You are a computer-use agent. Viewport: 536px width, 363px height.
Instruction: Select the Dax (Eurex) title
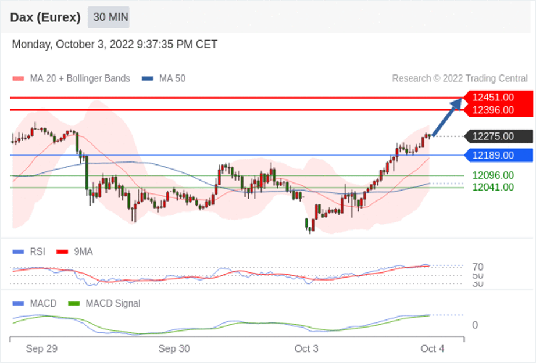45,17
